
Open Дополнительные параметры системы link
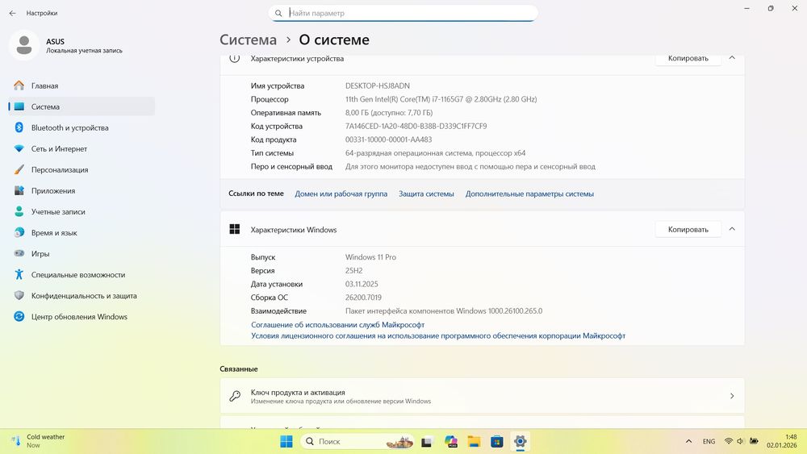(529, 194)
